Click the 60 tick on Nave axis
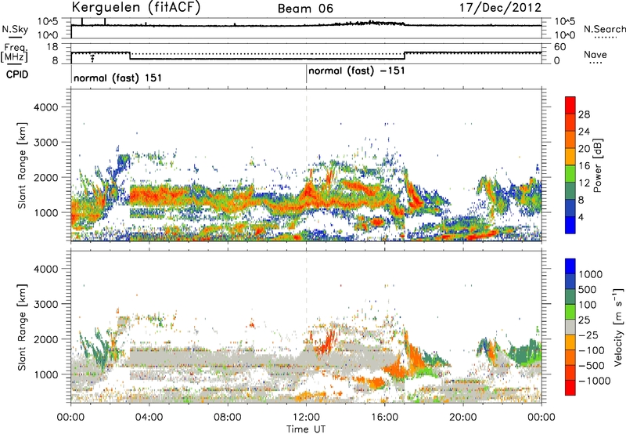 tap(559, 47)
